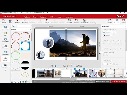Open the niedrig snapping strength dropdown
127x95 pixels.
tap(109, 36)
